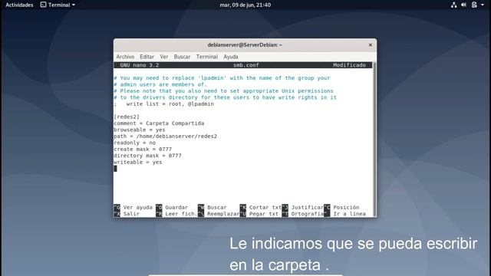Click the terminal icon in top bar
491x276 pixels.
43,5
